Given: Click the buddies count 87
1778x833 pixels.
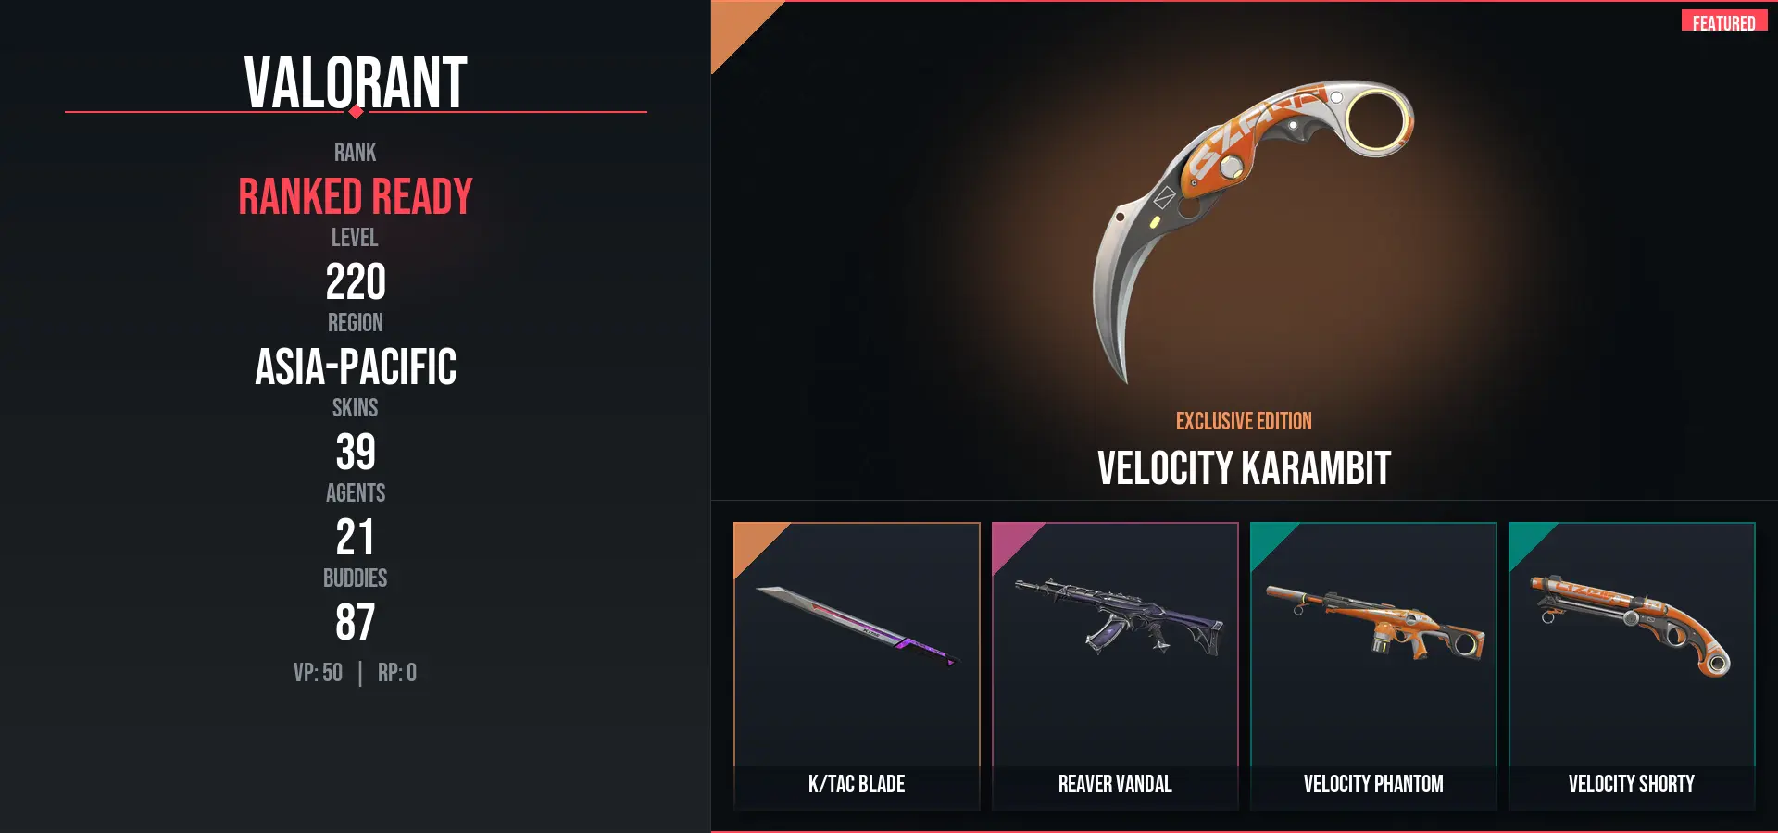Looking at the screenshot, I should click(x=356, y=622).
